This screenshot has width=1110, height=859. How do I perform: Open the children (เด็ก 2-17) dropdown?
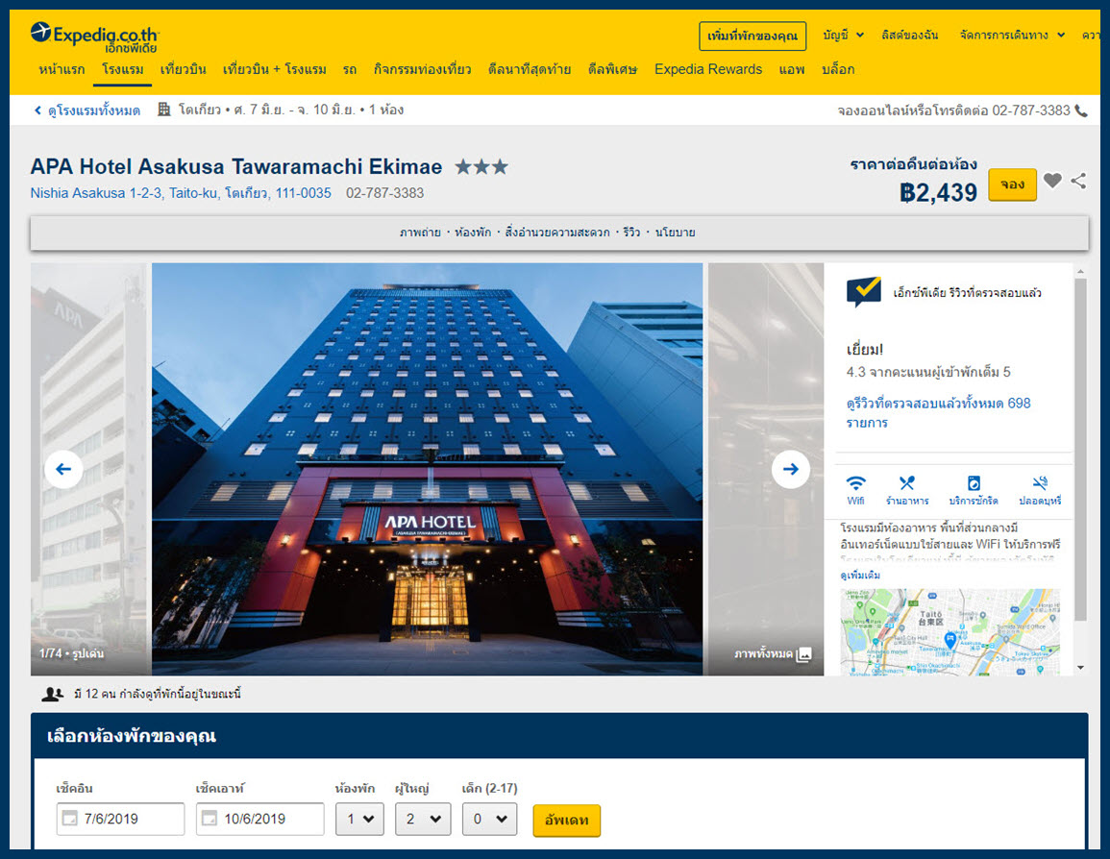(x=489, y=819)
